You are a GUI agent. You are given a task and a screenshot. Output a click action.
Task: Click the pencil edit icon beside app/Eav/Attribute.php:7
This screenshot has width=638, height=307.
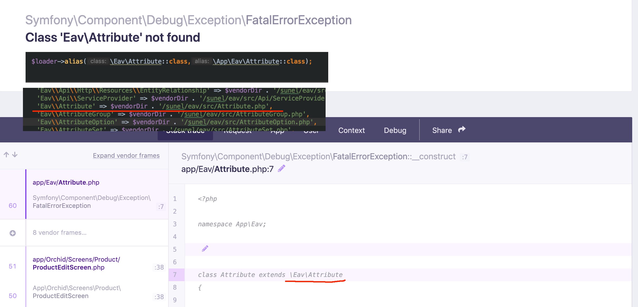click(282, 168)
